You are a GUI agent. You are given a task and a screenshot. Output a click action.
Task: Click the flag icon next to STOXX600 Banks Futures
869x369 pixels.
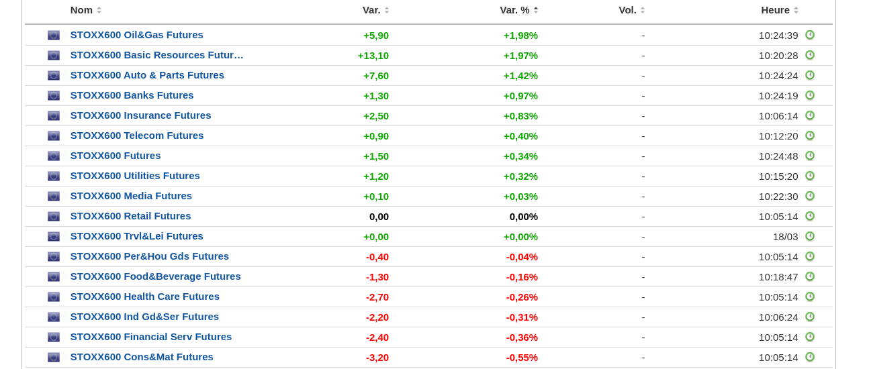click(54, 96)
